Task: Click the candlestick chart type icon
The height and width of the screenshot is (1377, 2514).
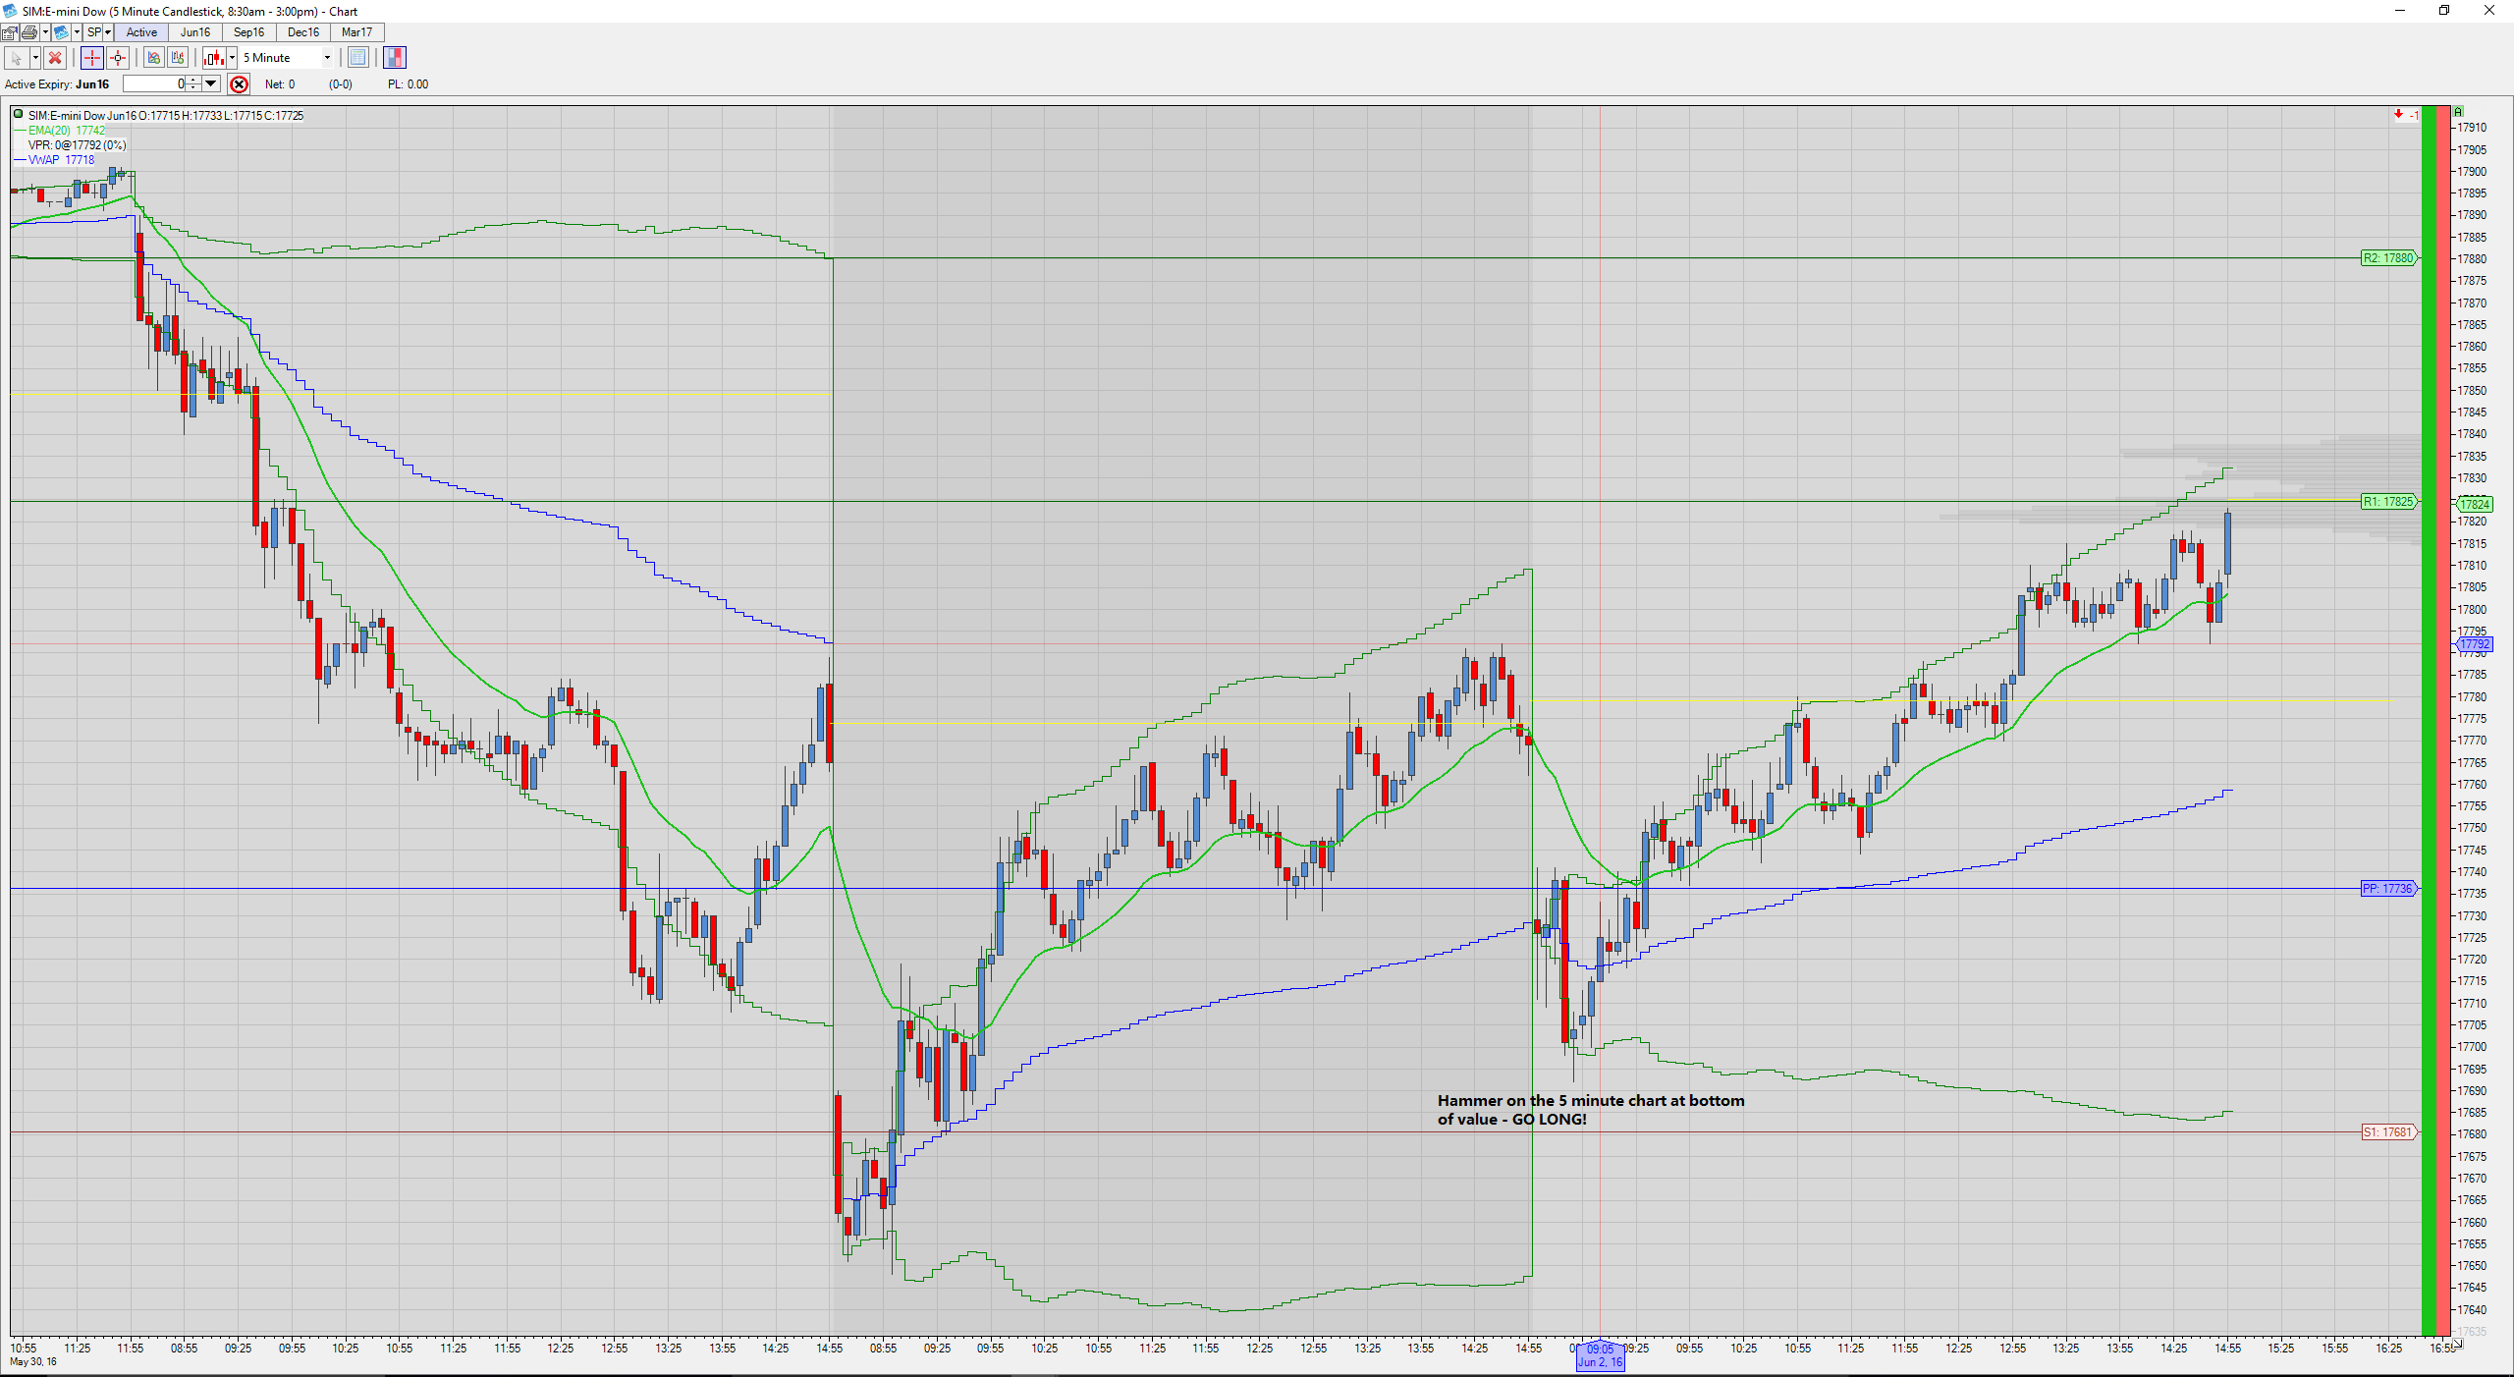Action: 214,58
